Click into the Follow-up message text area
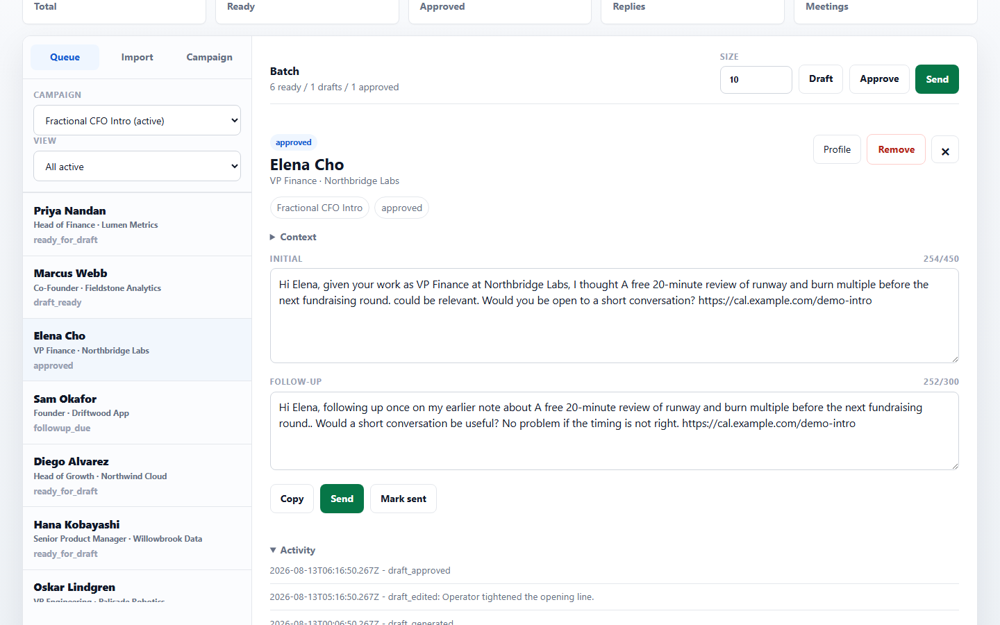Screen dimensions: 1000x625 point(614,431)
